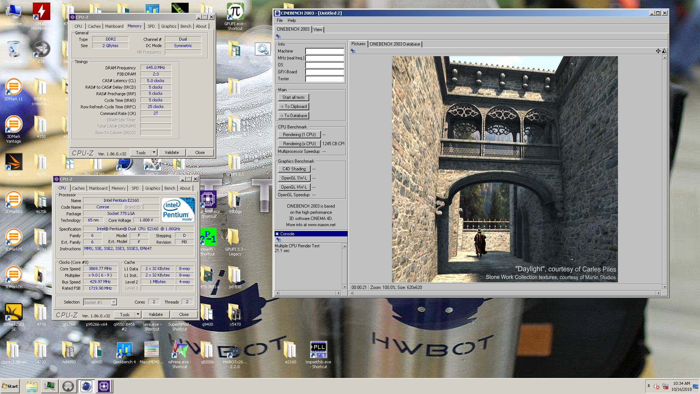Launch the ET6 desktop shortcut
This screenshot has height=394, width=700.
coord(41,52)
